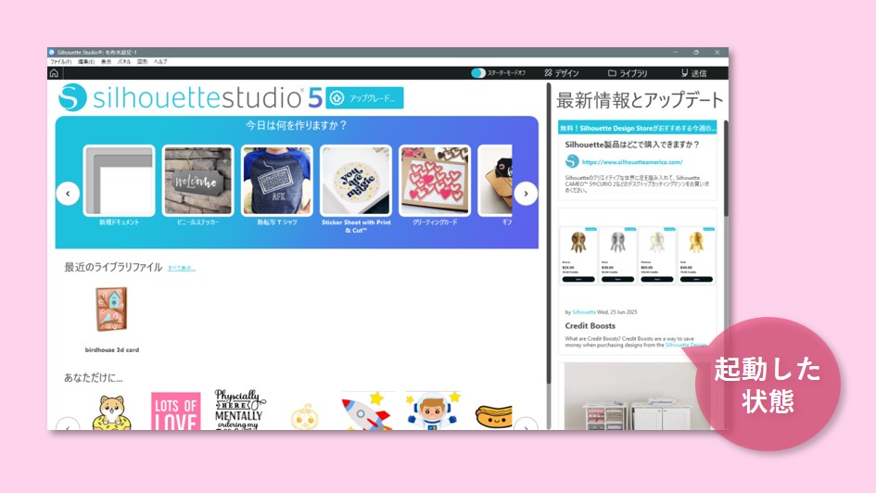Click the craft room furniture photo
The width and height of the screenshot is (876, 493).
tap(638, 397)
